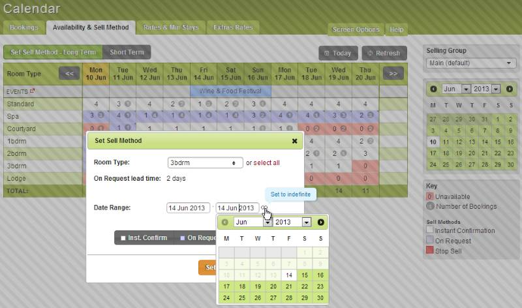
Task: Click the start date field 14 Jun 2013
Action: click(x=188, y=208)
